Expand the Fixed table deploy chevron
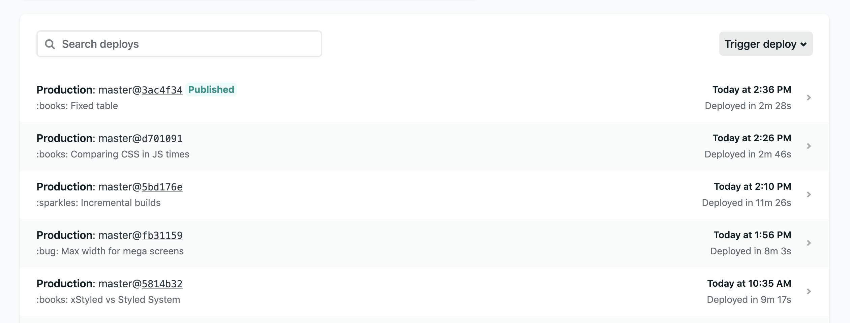 pyautogui.click(x=809, y=98)
